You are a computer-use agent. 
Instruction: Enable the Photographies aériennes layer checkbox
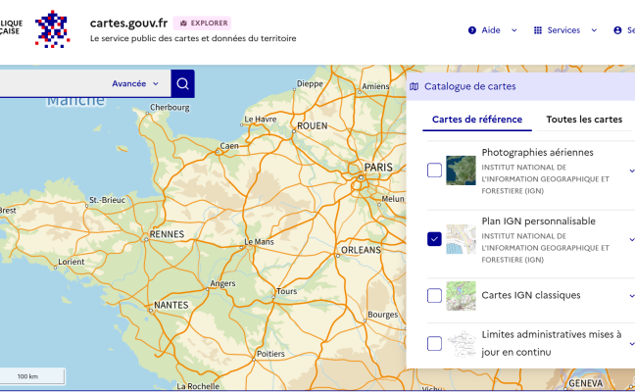pos(434,171)
